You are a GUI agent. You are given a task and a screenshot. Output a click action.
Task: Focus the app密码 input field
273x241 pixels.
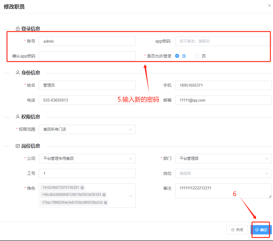pyautogui.click(x=223, y=41)
